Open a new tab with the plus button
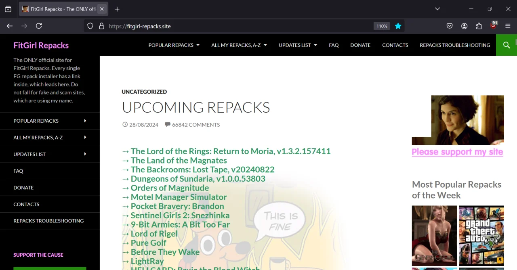517x270 pixels. click(117, 9)
